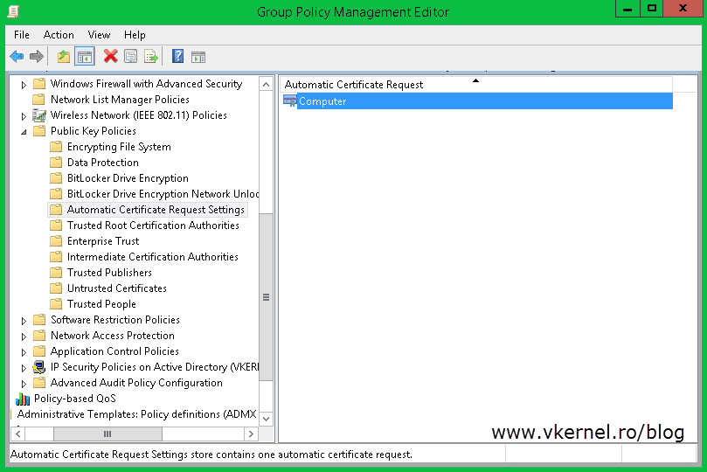
Task: Select Data Protection folder
Action: [x=103, y=163]
